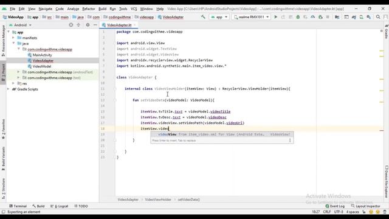This screenshot has width=389, height=219.
Task: Open the realme RMX1911 device dropdown
Action: [x=251, y=17]
